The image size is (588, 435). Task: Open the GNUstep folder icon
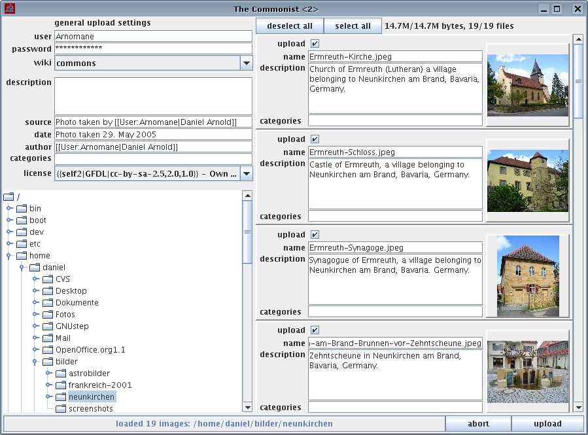pos(47,326)
